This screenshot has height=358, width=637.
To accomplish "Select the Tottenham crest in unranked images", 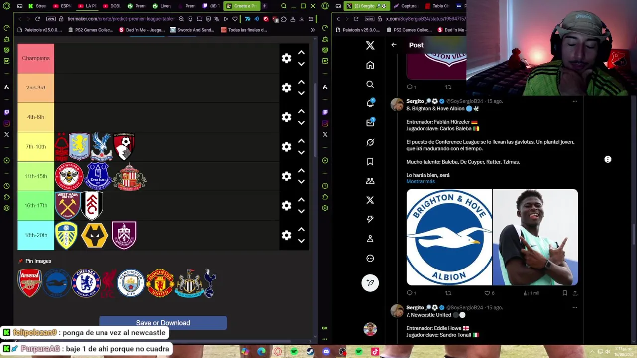I will point(210,283).
